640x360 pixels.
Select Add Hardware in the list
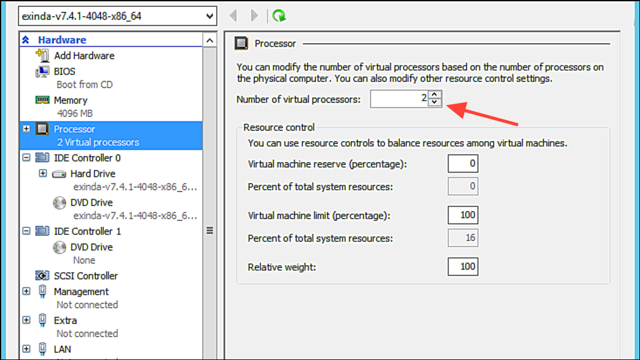click(84, 55)
